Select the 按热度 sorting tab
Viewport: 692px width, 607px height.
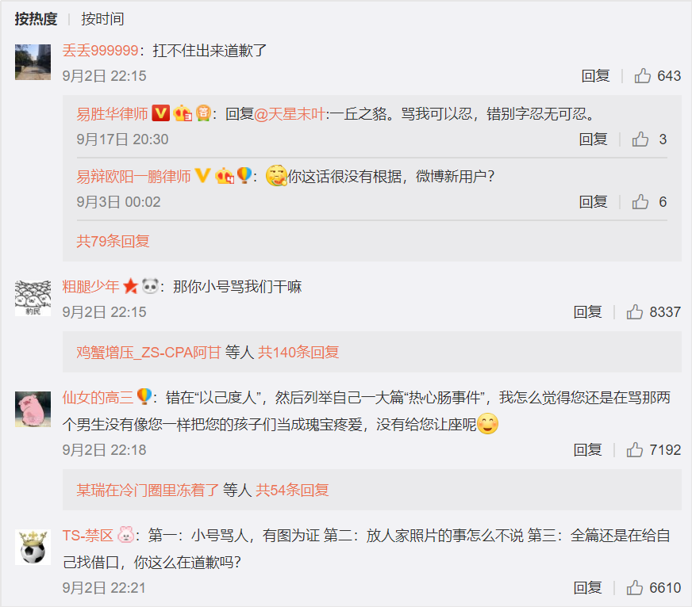[x=37, y=19]
